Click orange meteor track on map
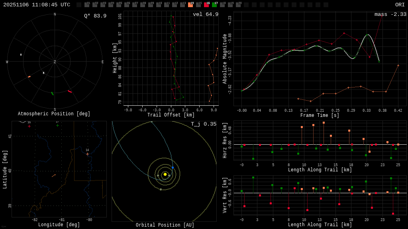 (x=54, y=176)
